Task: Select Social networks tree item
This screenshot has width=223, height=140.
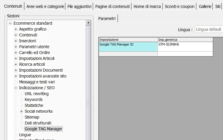Action: tap(39, 112)
